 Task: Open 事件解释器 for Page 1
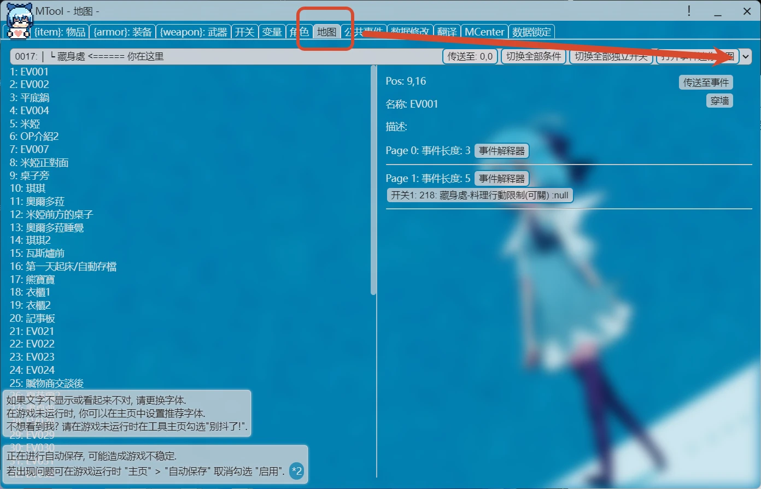[502, 179]
